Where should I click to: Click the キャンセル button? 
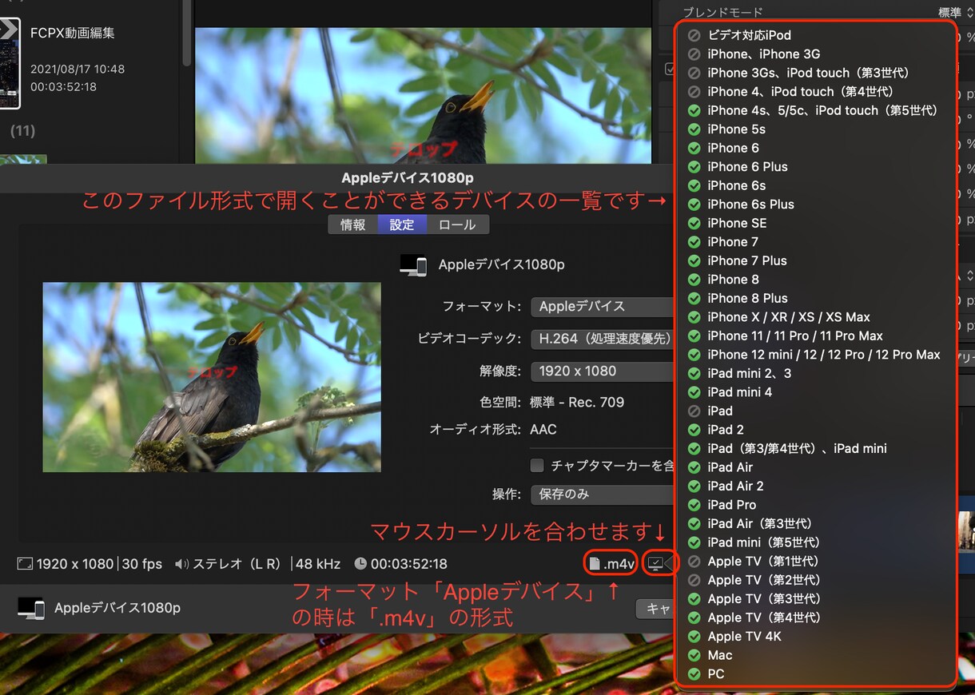[655, 609]
